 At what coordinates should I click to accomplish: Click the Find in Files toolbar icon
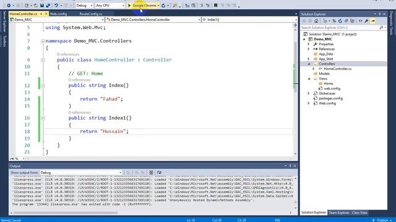click(x=174, y=6)
